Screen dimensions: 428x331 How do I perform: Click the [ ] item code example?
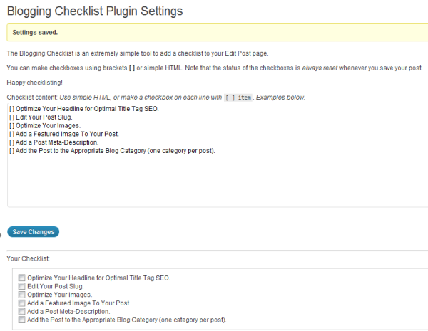pyautogui.click(x=238, y=98)
